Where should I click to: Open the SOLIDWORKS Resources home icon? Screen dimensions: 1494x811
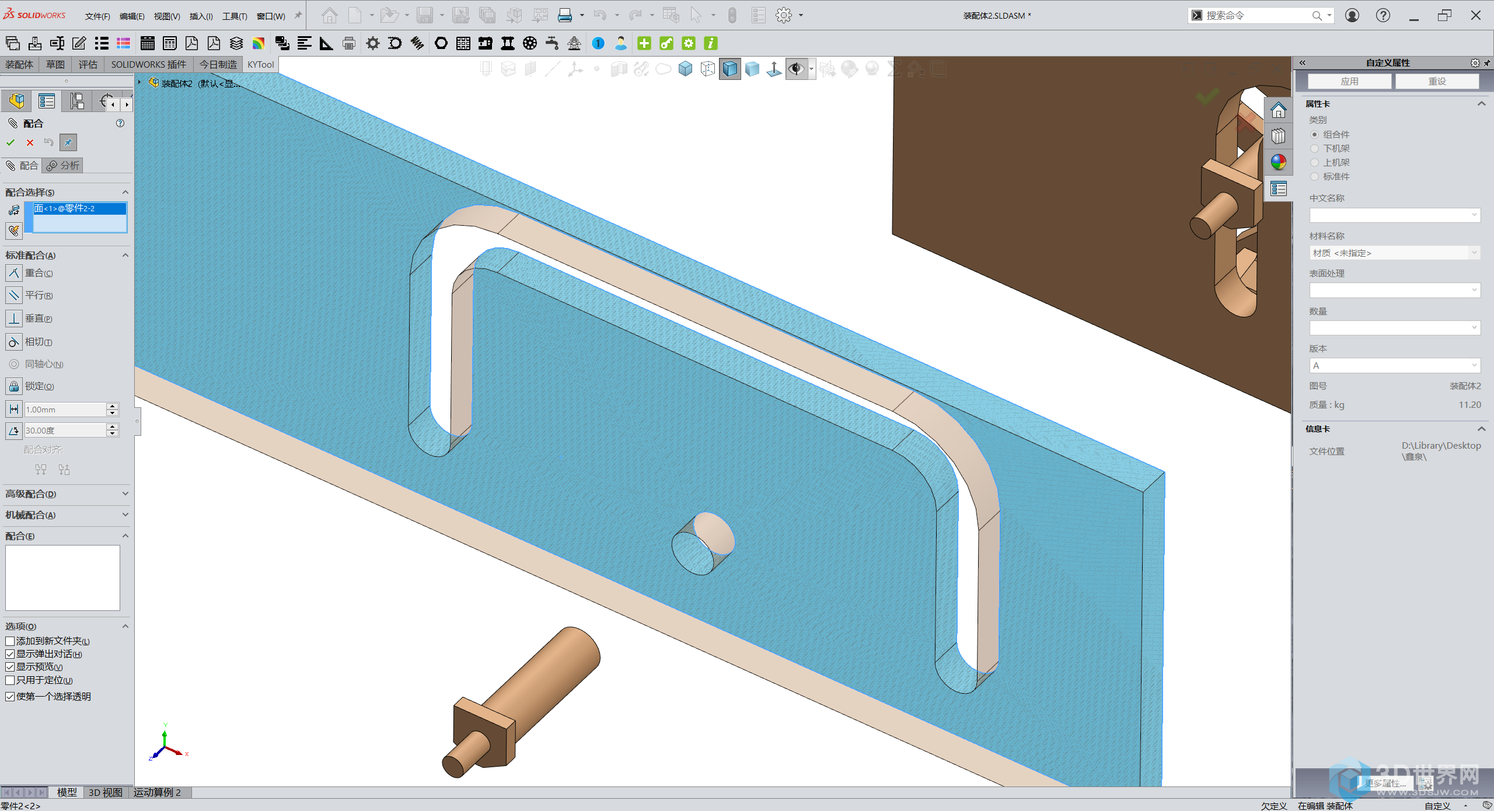(x=1278, y=110)
